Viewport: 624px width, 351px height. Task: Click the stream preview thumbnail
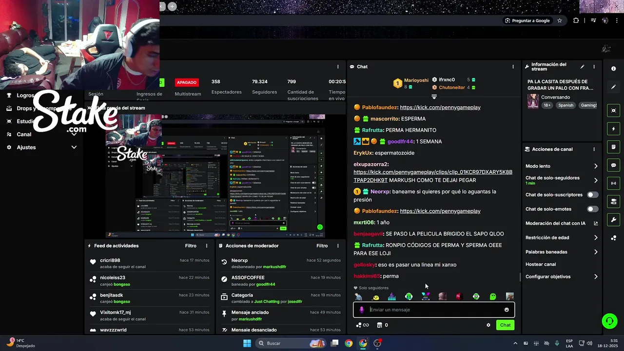[x=215, y=176]
